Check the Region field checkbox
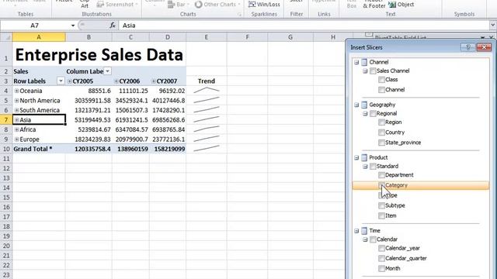Image resolution: width=497 pixels, height=279 pixels. [x=381, y=122]
